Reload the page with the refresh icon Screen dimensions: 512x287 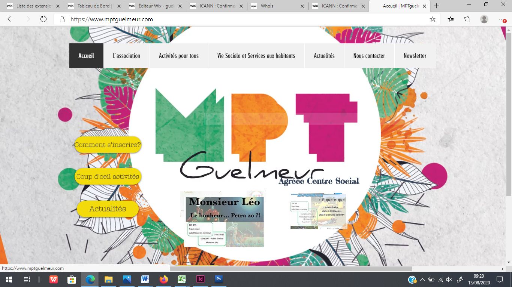[43, 19]
